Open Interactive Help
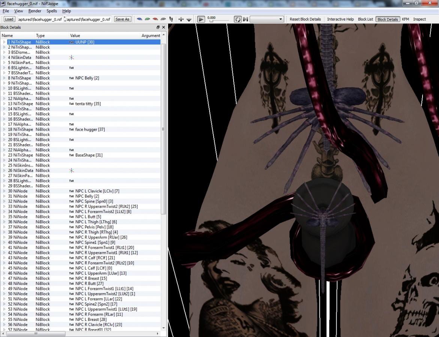 pos(340,19)
